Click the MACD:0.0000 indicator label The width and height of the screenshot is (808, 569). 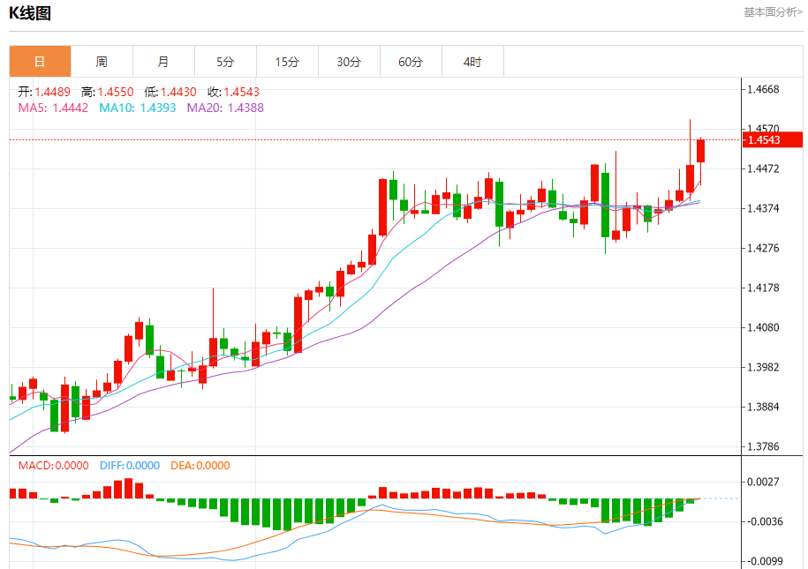click(x=54, y=466)
